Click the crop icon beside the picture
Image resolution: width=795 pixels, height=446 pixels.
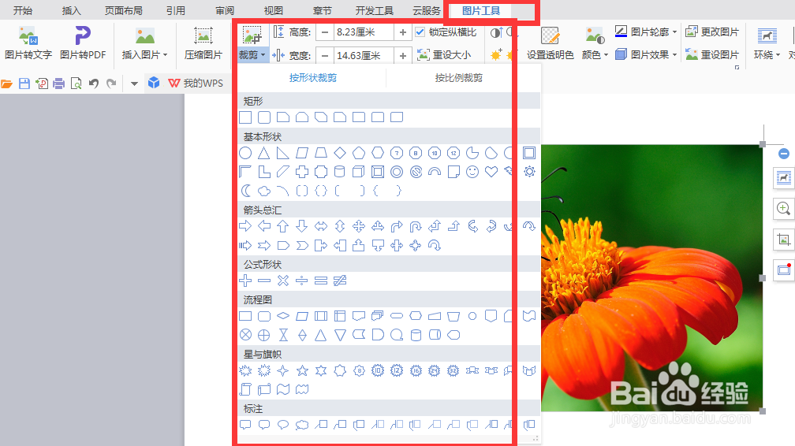click(x=784, y=240)
